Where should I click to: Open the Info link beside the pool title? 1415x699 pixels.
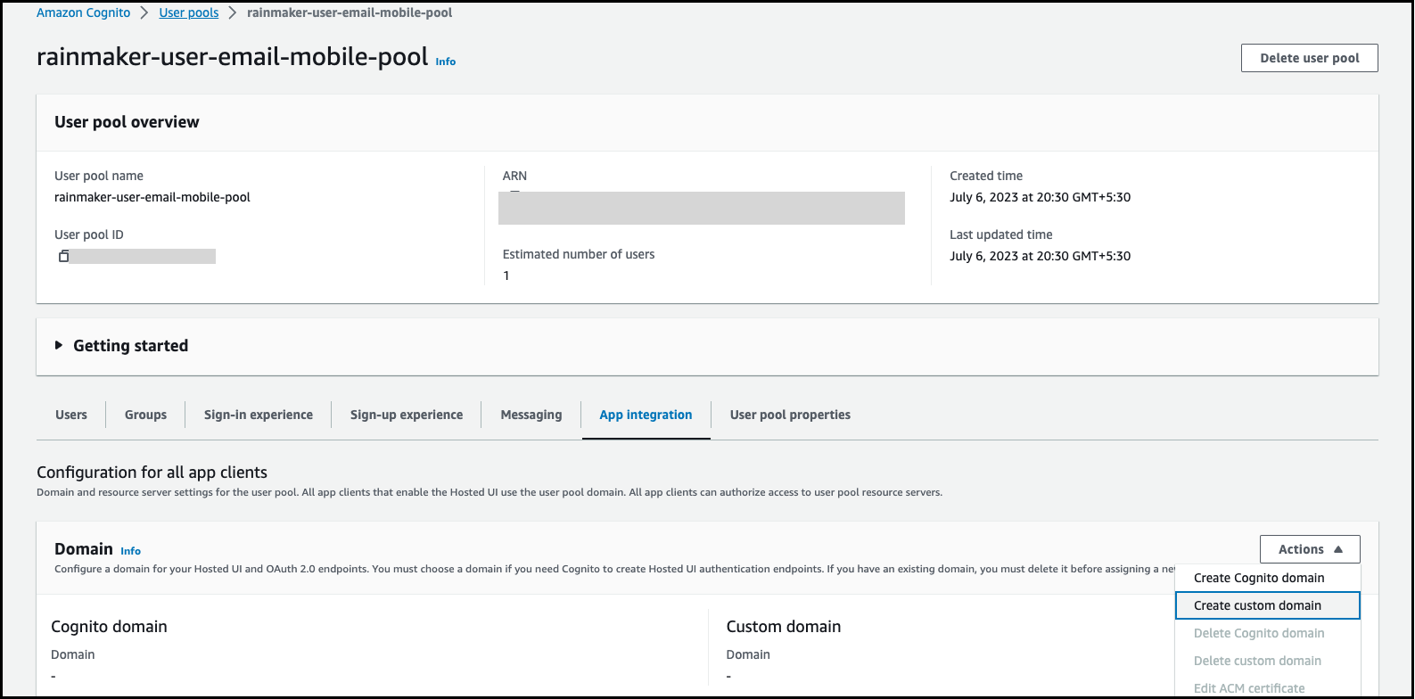click(446, 62)
